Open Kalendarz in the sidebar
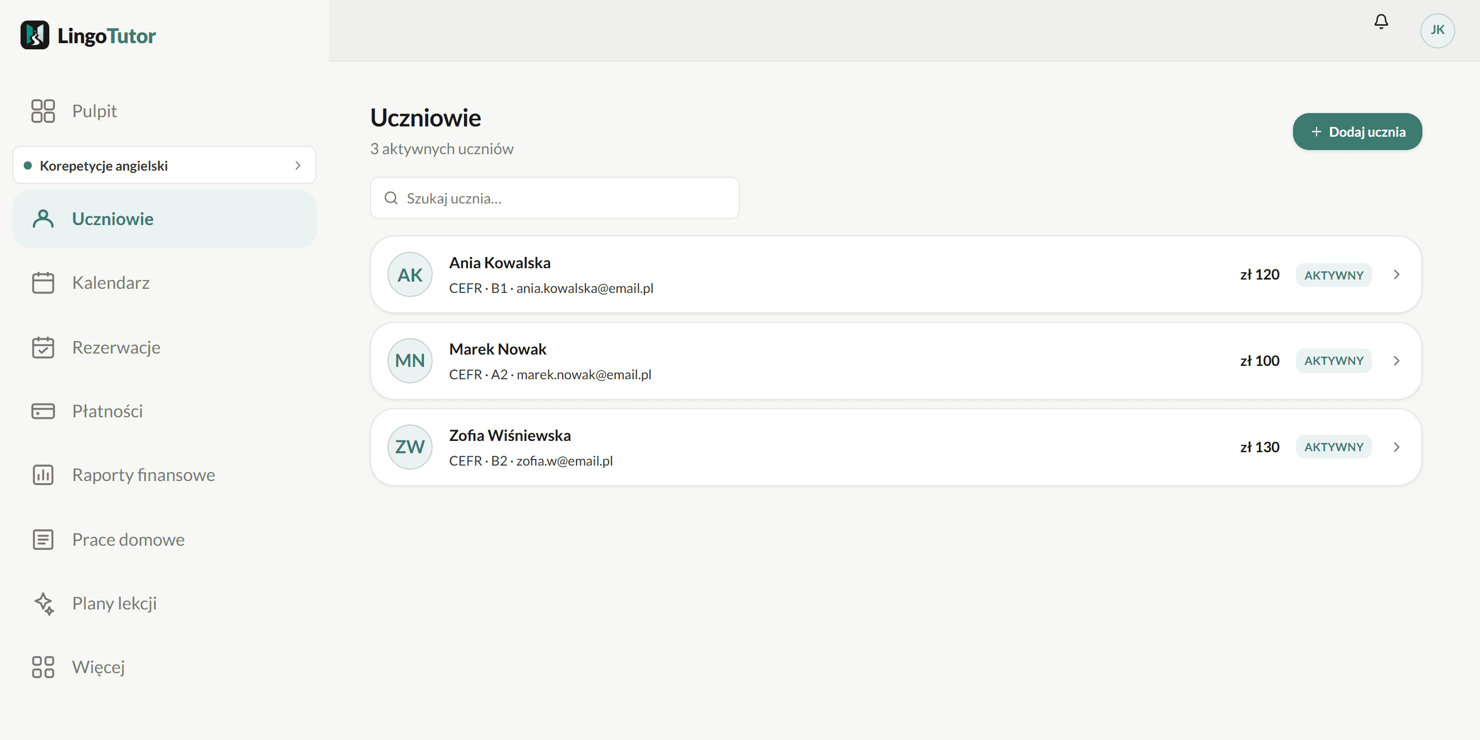Screen dimensions: 1480x740 click(164, 283)
